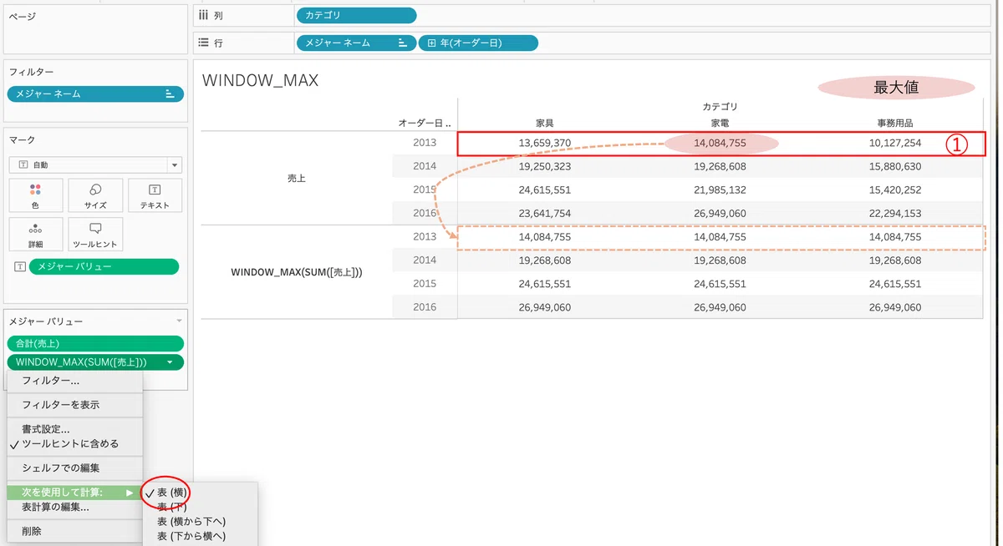Click the sort icon on rows メジャー ネーム pill
Image resolution: width=1003 pixels, height=546 pixels.
[403, 43]
